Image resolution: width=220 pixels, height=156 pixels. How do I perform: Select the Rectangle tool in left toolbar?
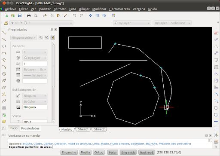coord(4,53)
